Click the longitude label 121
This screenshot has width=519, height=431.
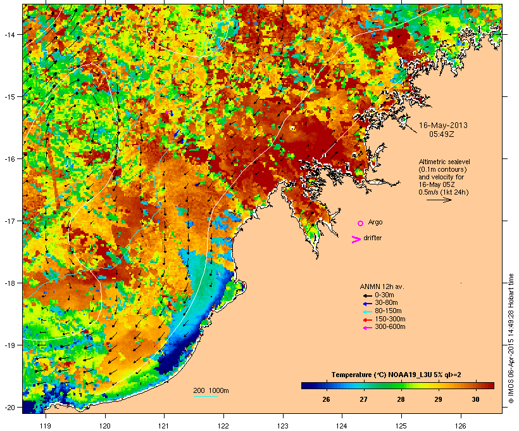164,426
